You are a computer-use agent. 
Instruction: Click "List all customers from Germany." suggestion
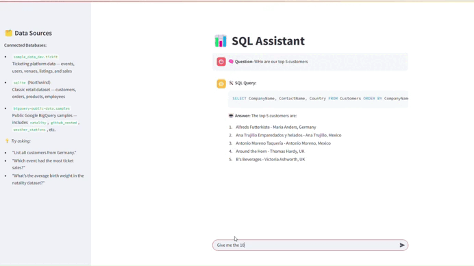point(44,152)
